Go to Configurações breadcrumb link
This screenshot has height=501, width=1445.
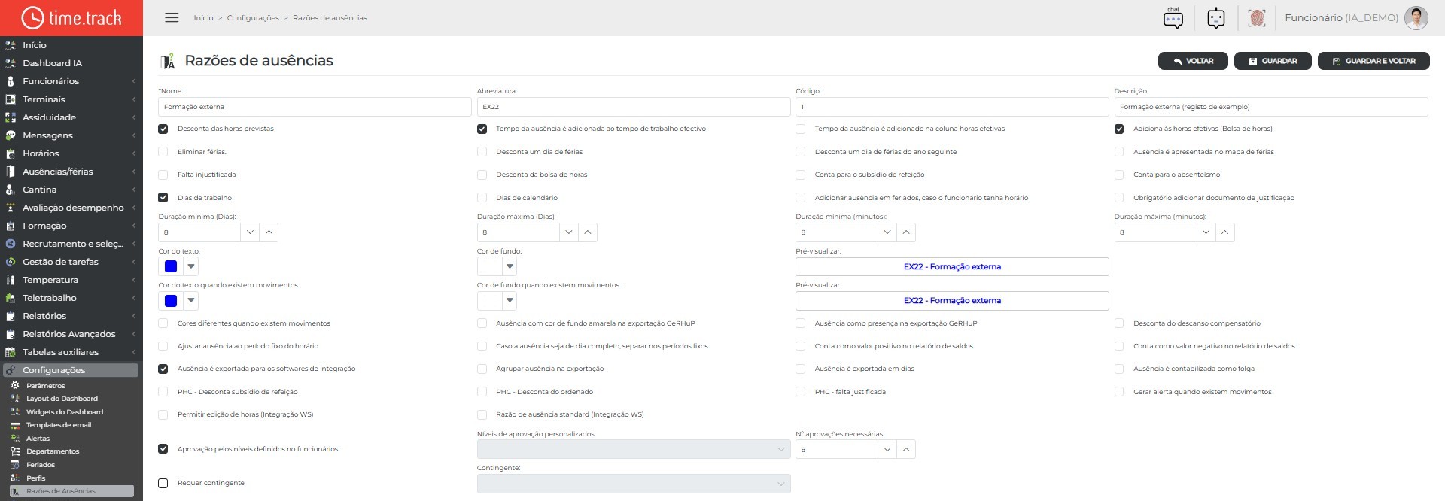point(253,18)
